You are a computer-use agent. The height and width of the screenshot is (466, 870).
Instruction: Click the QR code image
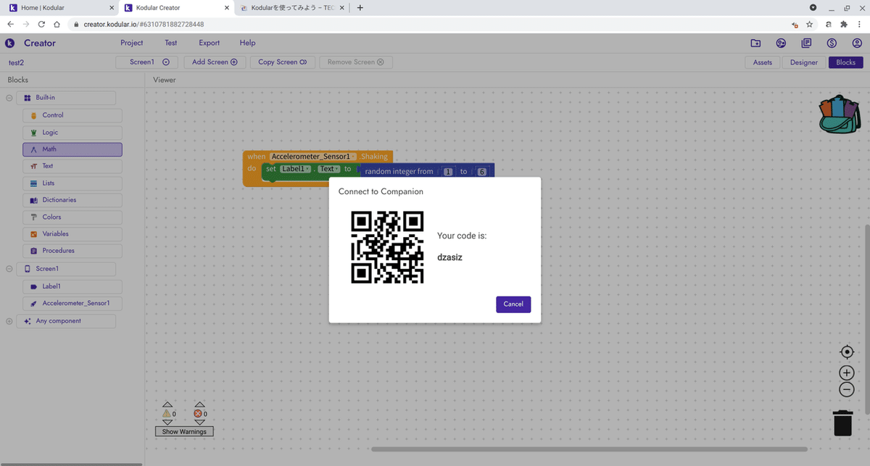point(387,247)
